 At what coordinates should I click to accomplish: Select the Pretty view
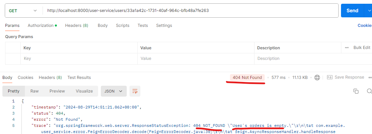14,91
